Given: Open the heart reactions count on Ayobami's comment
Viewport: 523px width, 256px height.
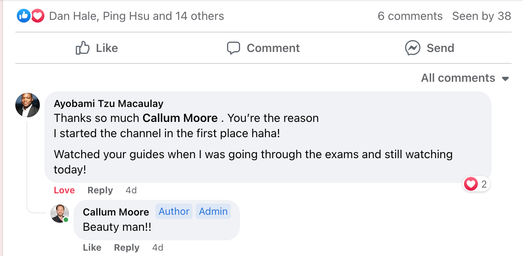Looking at the screenshot, I should pos(476,185).
